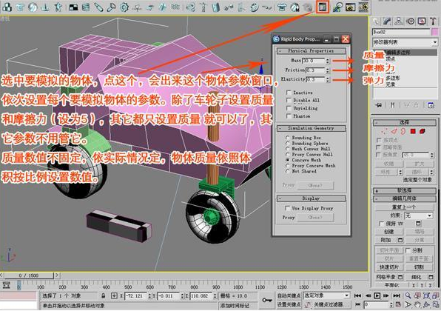Create a Soft Body Collection
Screen dimensions: 441x311
pos(33,7)
